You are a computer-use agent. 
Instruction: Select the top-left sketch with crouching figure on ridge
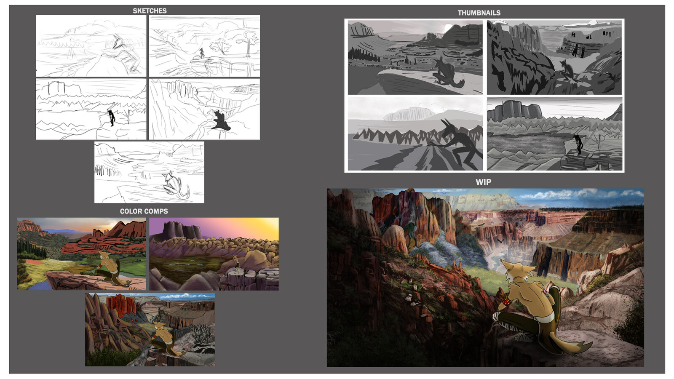[x=91, y=46]
